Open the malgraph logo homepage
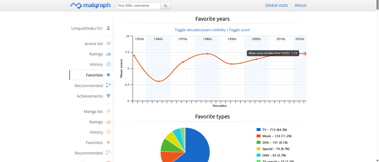The height and width of the screenshot is (162, 379). pyautogui.click(x=90, y=5)
